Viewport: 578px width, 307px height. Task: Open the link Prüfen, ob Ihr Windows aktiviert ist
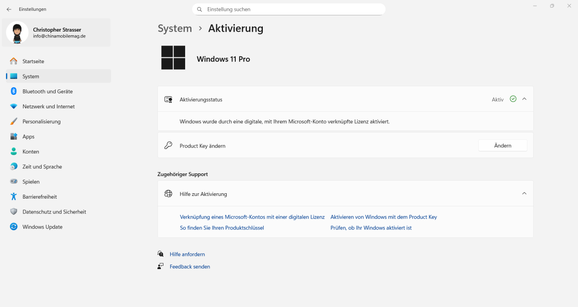click(371, 228)
